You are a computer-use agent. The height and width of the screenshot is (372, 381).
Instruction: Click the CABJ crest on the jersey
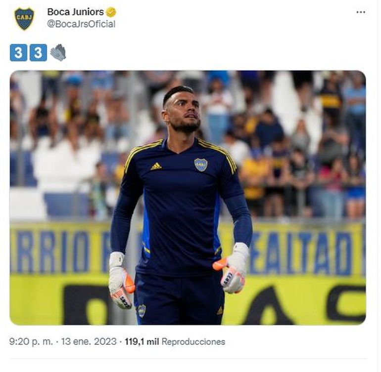(201, 165)
